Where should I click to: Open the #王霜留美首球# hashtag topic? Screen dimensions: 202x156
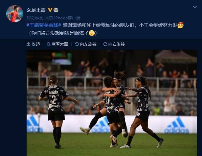44,25
